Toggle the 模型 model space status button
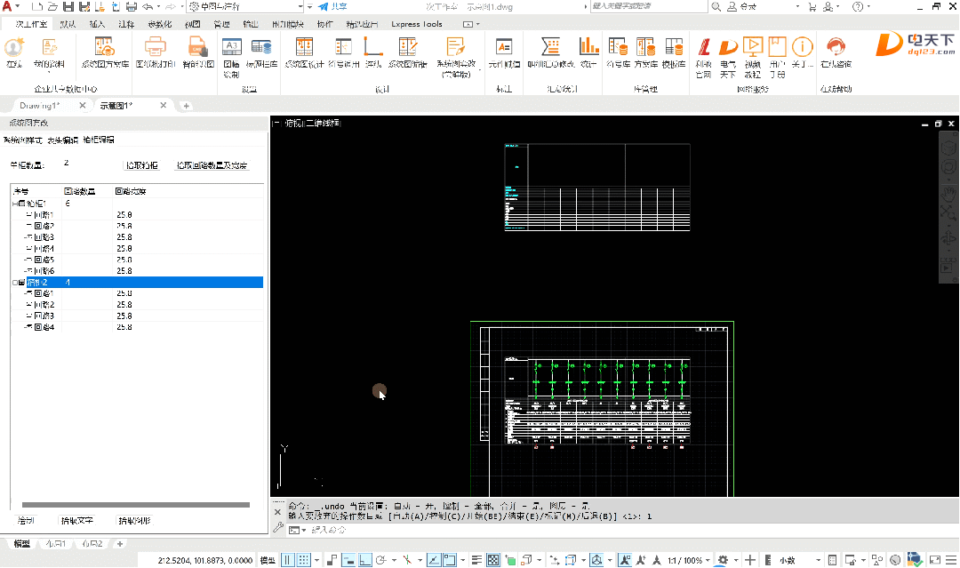The width and height of the screenshot is (960, 568). (x=267, y=560)
